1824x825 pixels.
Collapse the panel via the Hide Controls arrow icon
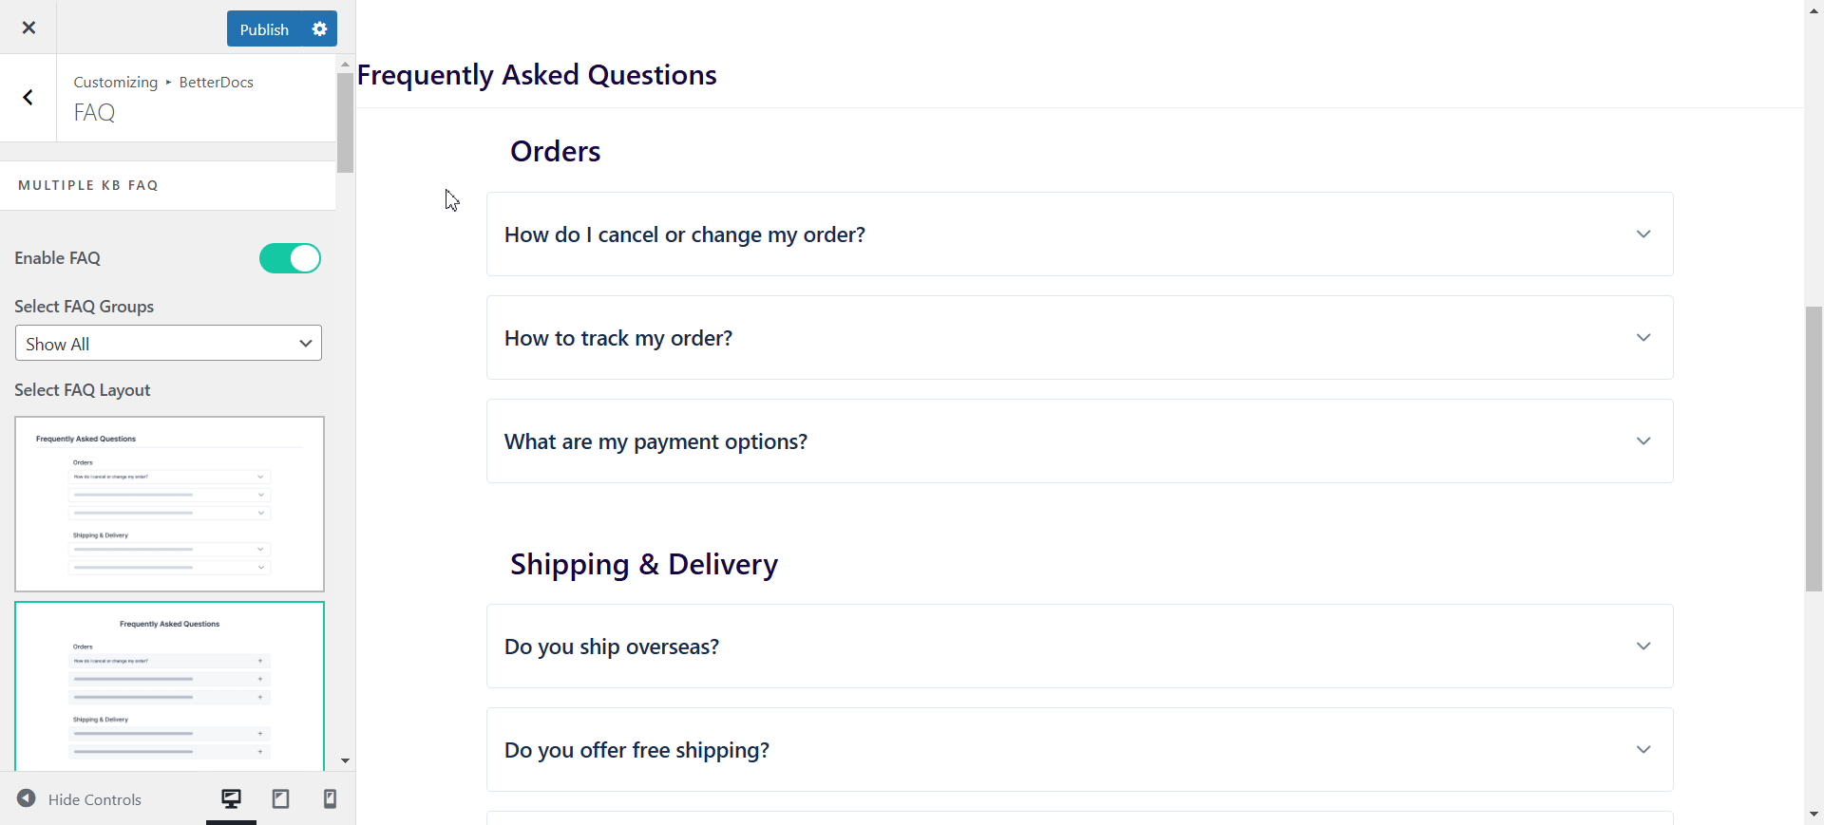[26, 798]
